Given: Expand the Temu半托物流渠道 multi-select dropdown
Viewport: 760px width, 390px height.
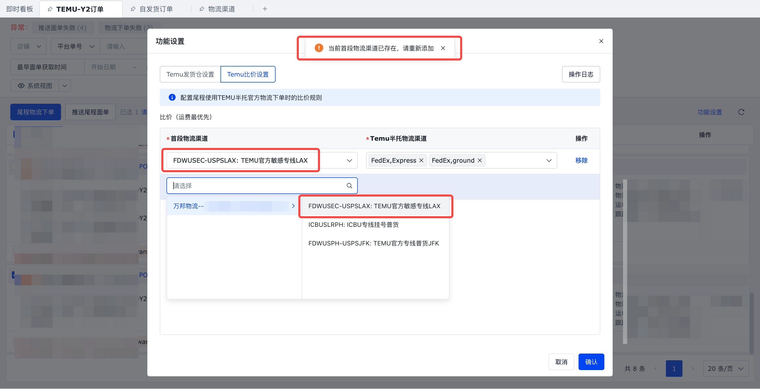Looking at the screenshot, I should tap(549, 160).
